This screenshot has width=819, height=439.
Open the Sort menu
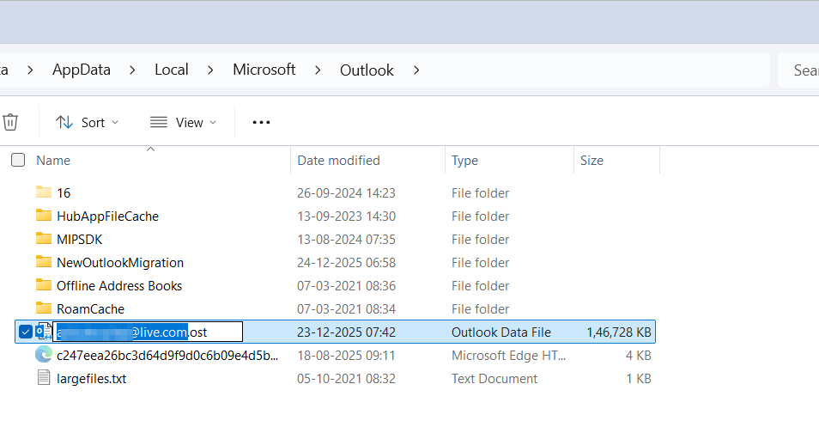coord(88,122)
